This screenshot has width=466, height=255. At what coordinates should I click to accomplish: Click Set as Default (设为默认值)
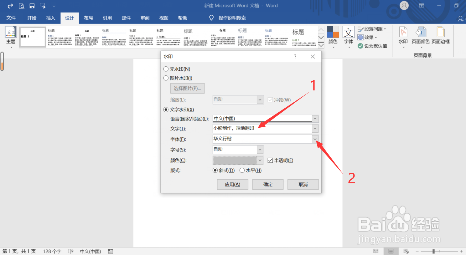372,46
